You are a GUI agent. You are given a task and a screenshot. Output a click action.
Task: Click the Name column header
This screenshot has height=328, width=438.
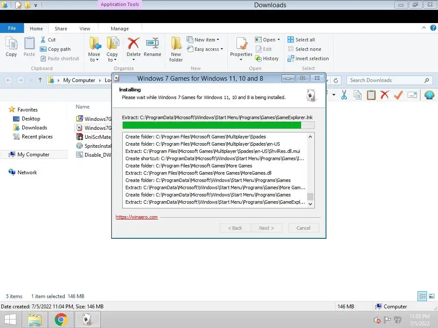point(83,107)
